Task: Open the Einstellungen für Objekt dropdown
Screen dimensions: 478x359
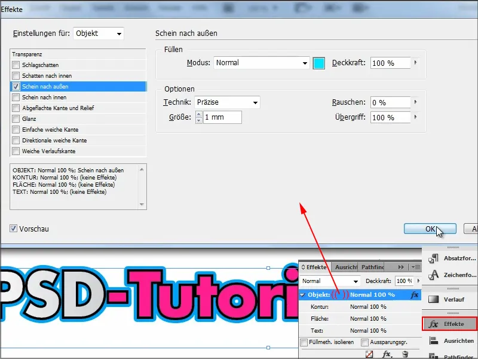Action: [x=99, y=34]
